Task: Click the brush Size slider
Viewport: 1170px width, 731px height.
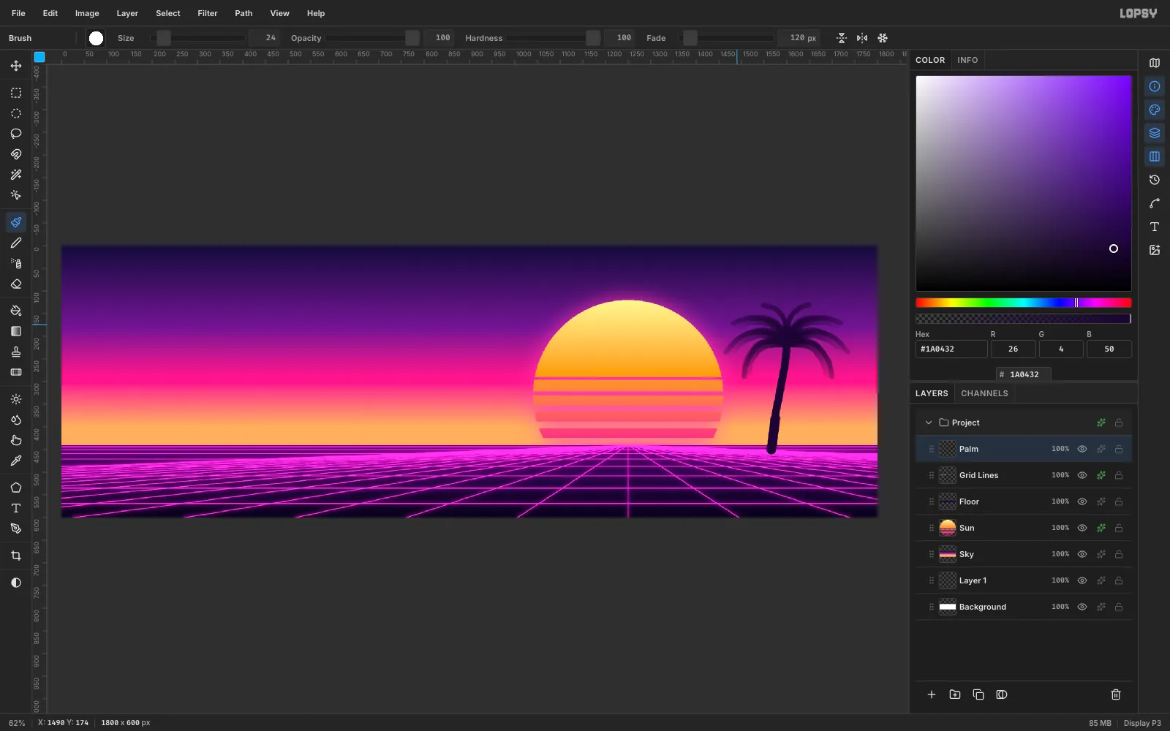Action: click(197, 38)
